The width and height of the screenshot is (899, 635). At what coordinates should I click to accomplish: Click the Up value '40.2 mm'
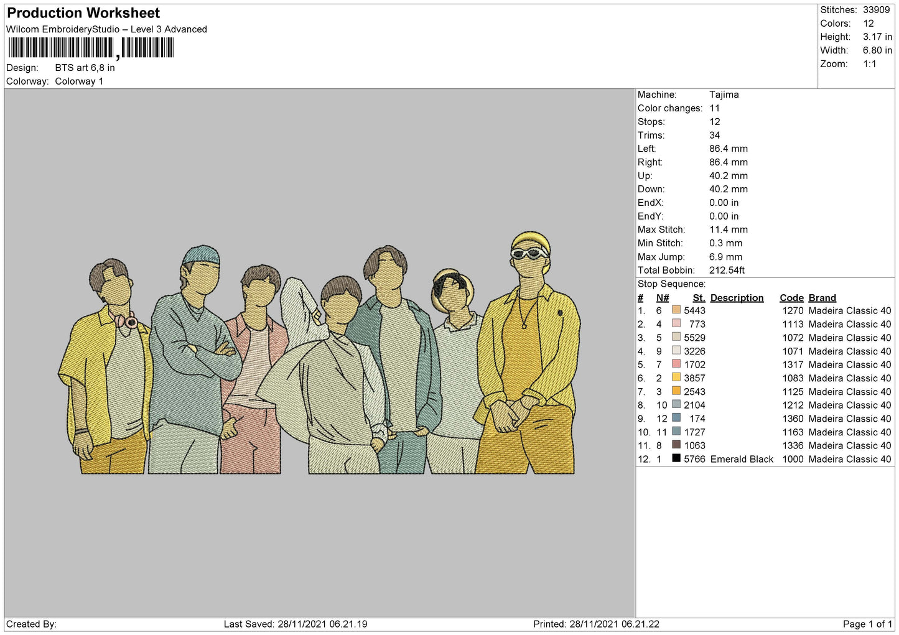[729, 175]
